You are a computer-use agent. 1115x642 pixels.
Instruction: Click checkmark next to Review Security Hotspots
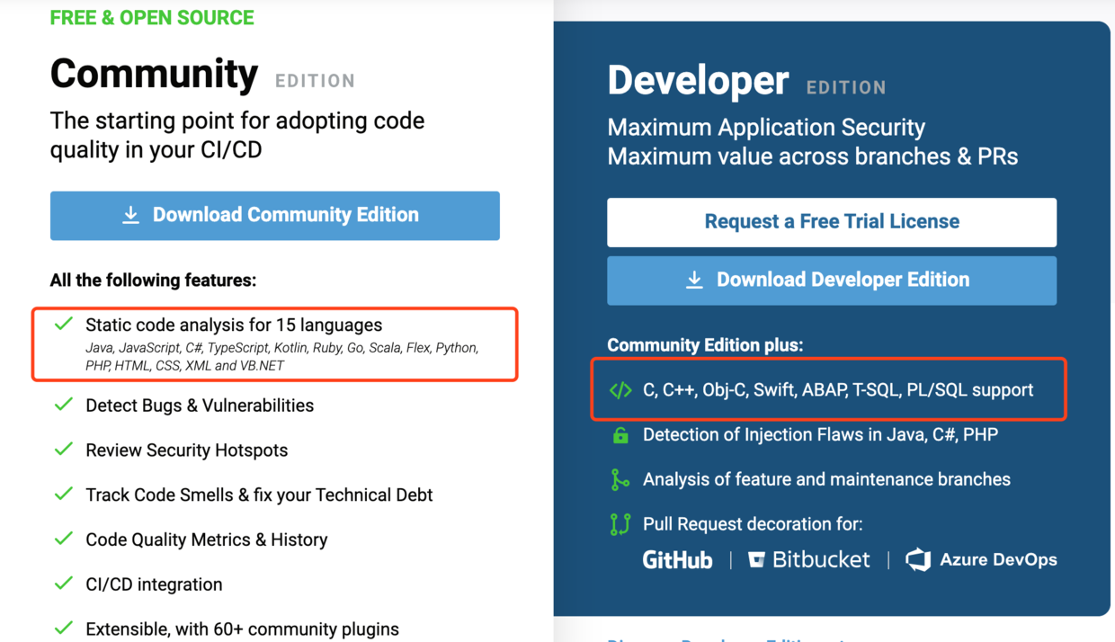point(64,450)
